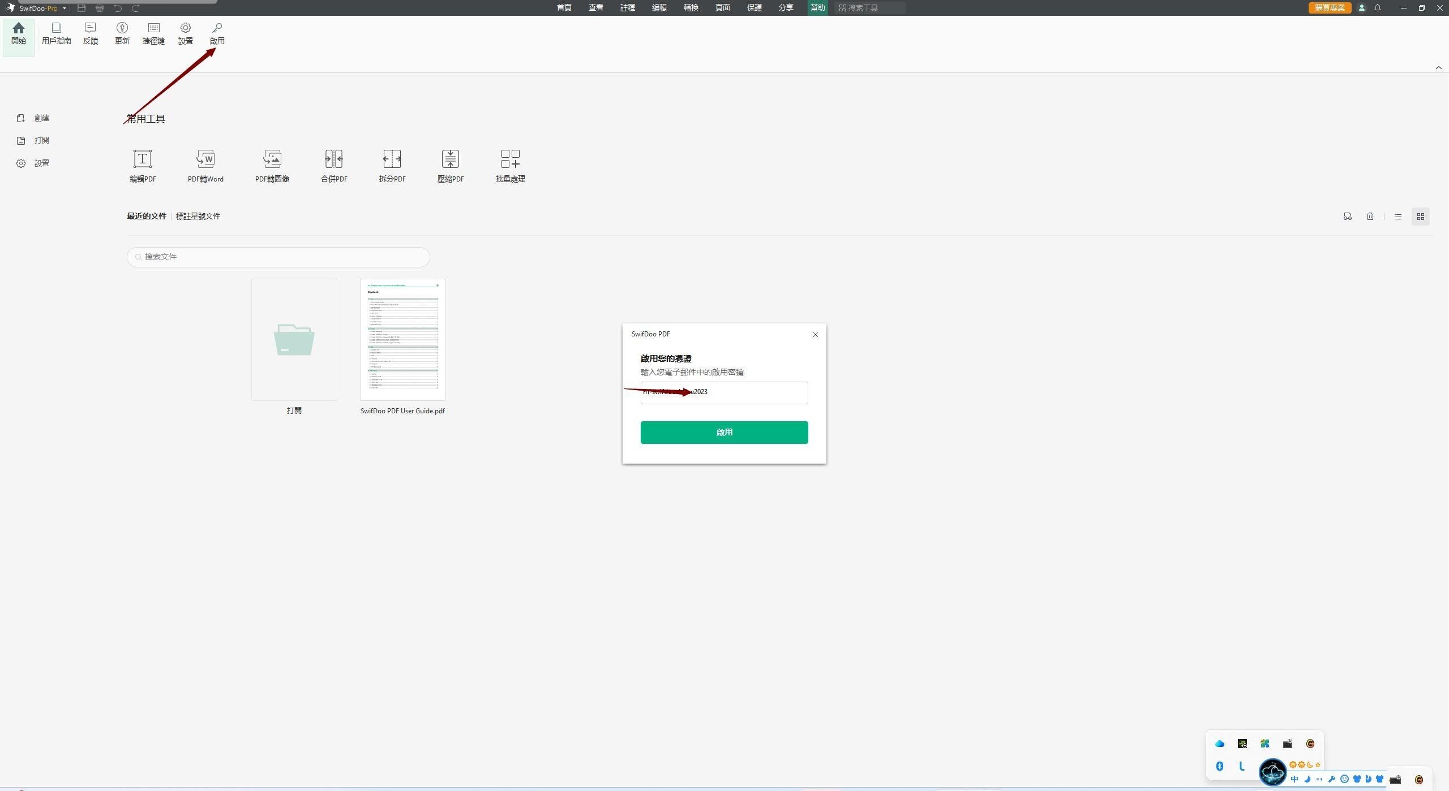Switch recent files to list view
This screenshot has width=1449, height=791.
[1398, 217]
